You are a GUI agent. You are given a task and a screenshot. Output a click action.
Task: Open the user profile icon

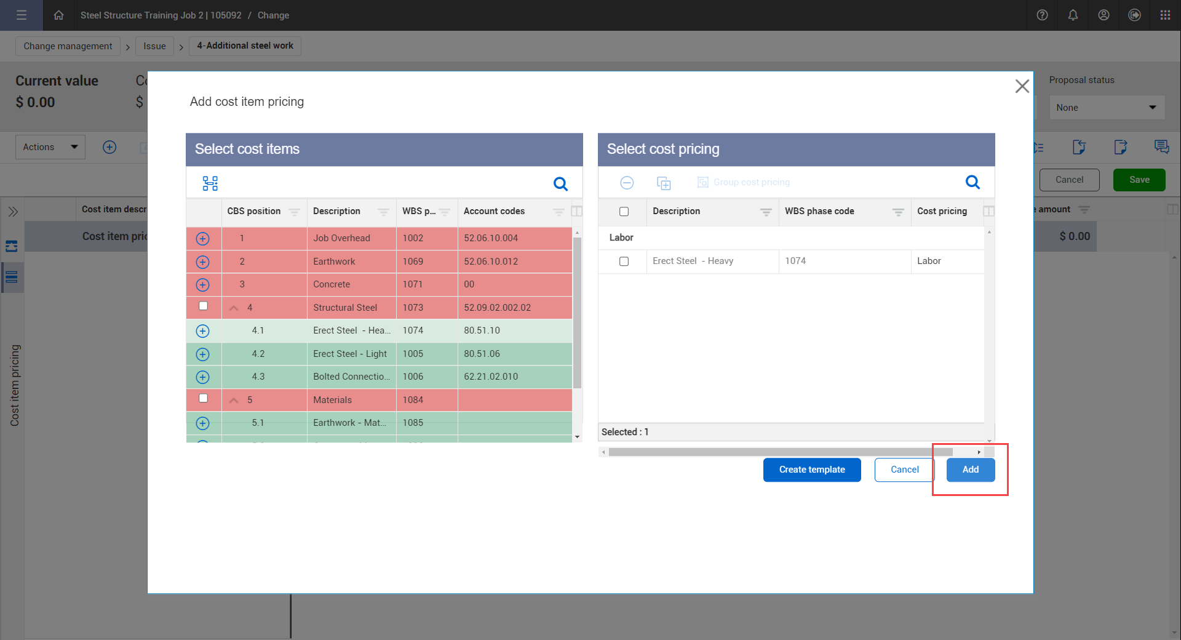pyautogui.click(x=1103, y=15)
